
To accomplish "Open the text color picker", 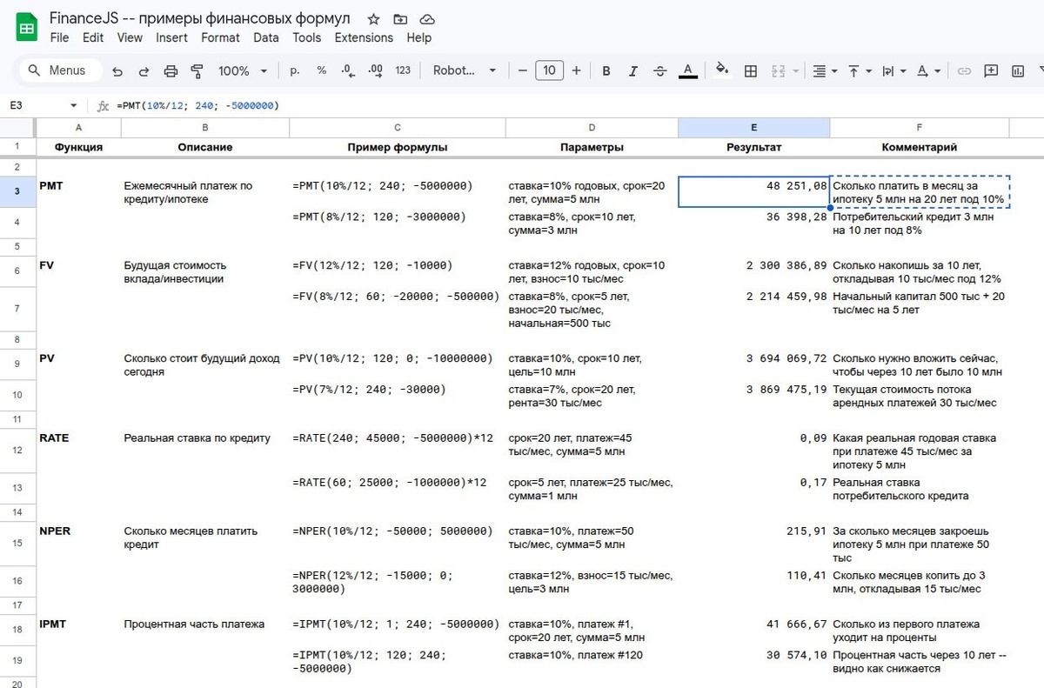I will (x=687, y=71).
